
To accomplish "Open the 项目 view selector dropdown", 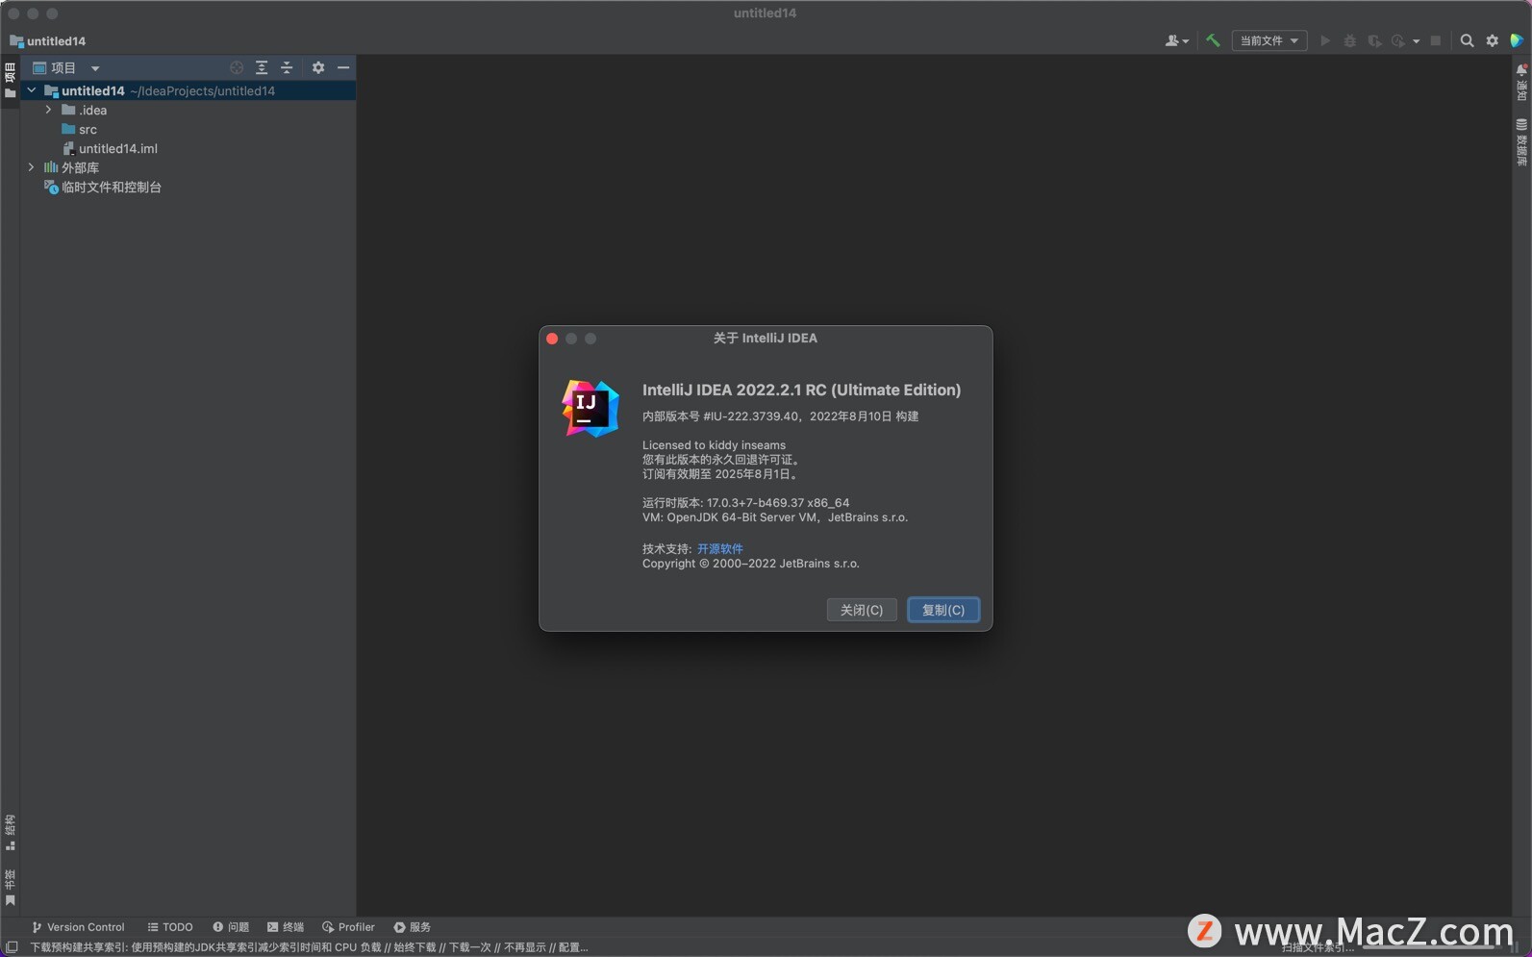I will [x=65, y=67].
